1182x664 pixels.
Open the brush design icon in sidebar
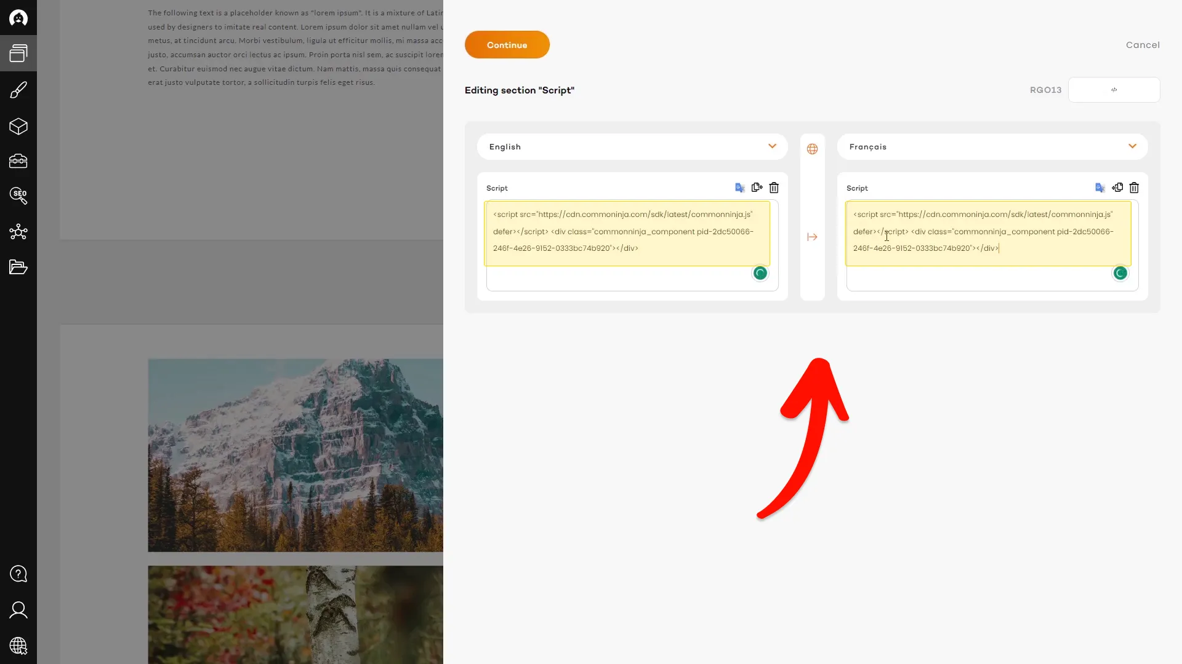[x=18, y=90]
